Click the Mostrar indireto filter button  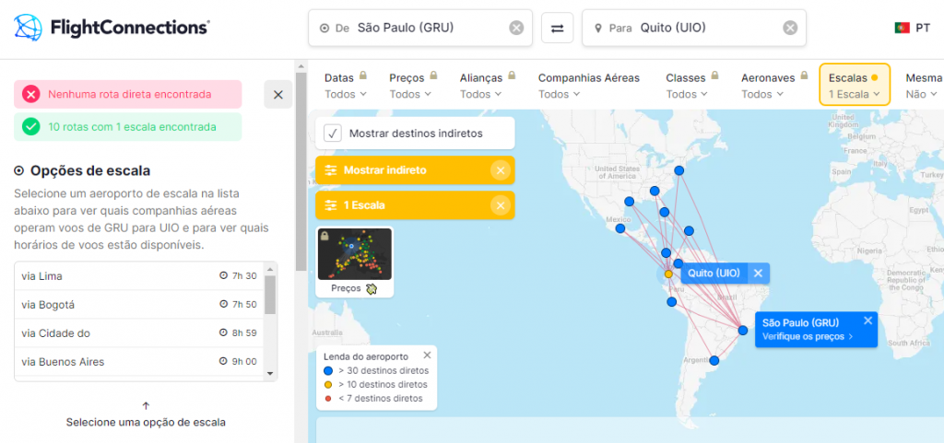pyautogui.click(x=415, y=170)
